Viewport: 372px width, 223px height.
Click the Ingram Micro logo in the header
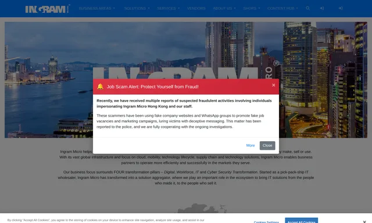click(48, 9)
